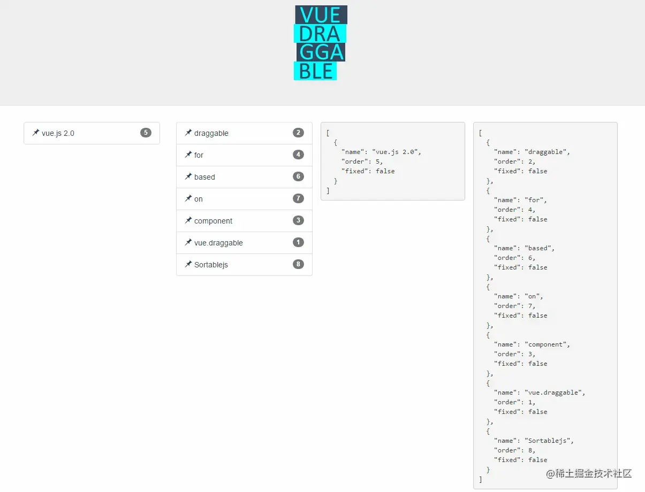Click the badge 2 on draggable row
645x492 pixels.
click(298, 133)
